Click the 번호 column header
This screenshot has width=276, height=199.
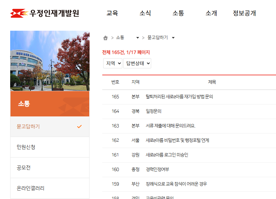click(115, 82)
